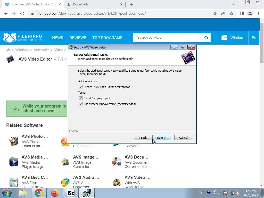
Task: Reload the FileHippo page
Action: (22, 13)
